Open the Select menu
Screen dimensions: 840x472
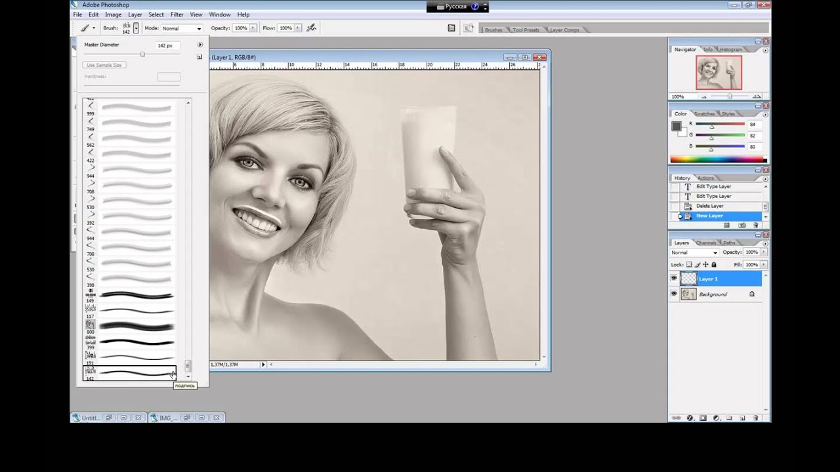tap(156, 14)
